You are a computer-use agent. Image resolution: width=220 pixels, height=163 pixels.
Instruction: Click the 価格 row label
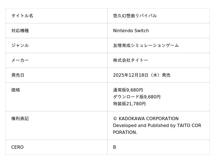(x=16, y=90)
